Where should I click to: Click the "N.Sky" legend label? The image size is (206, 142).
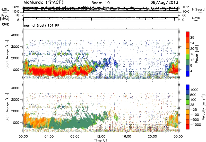coord(5,9)
